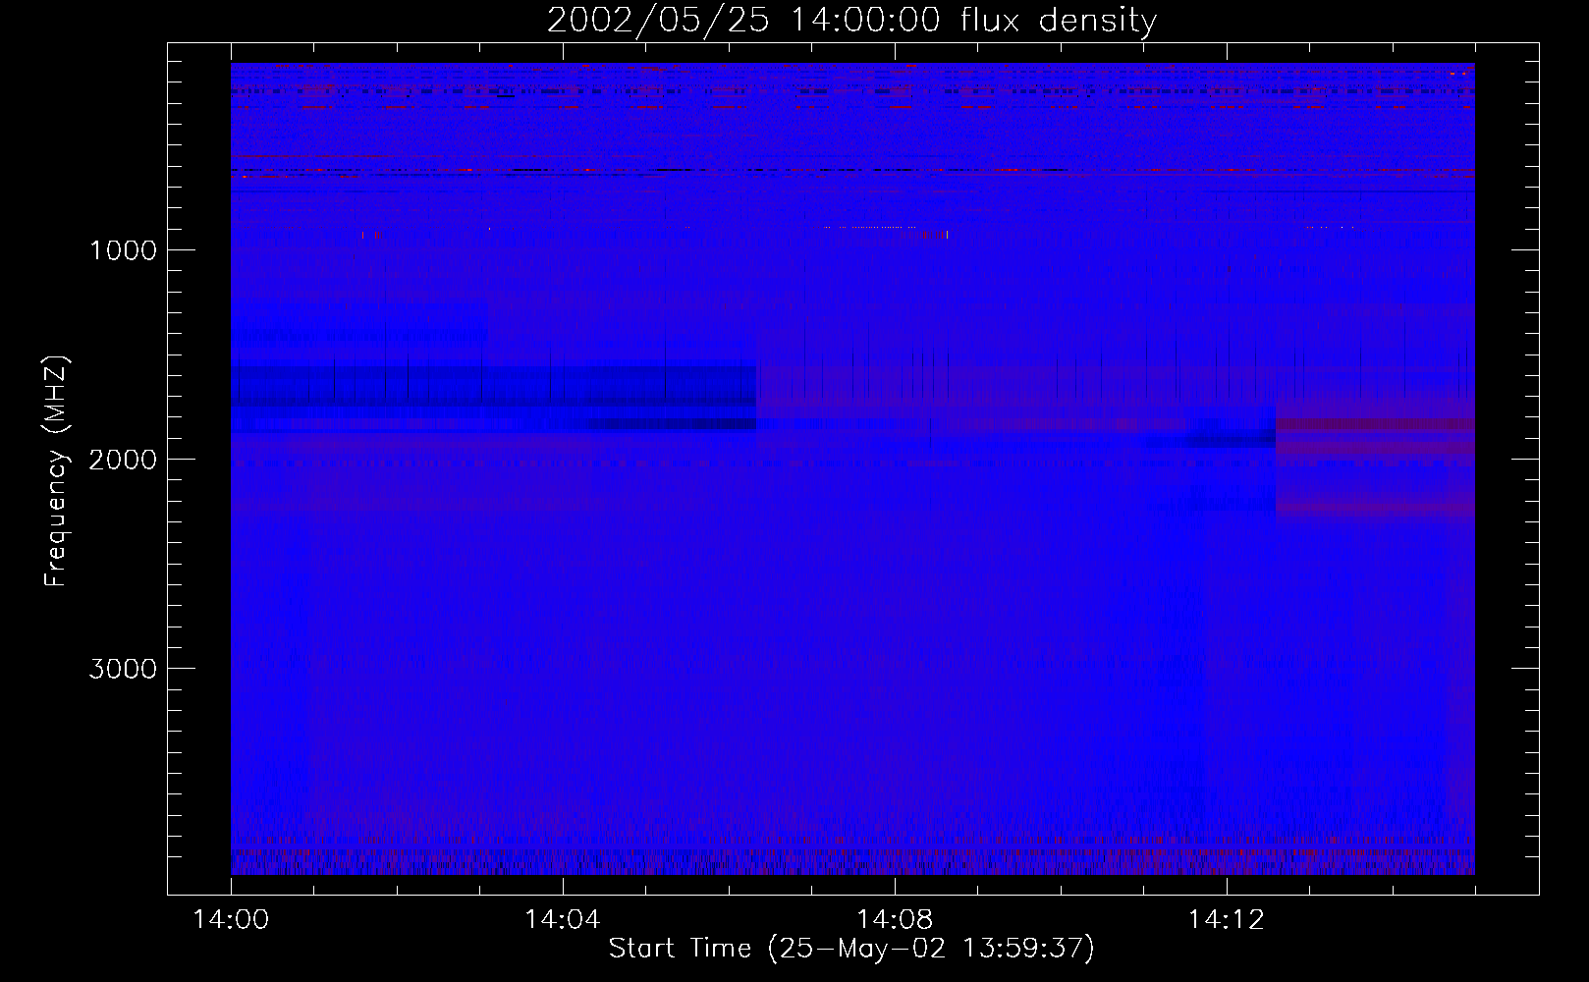
Task: Click the 14:12 time tick label
Action: click(x=1226, y=920)
